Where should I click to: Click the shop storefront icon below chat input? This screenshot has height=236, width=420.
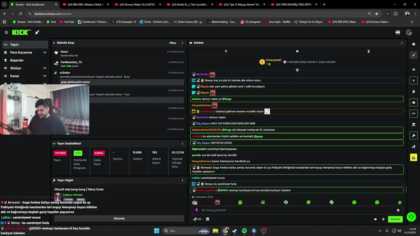pos(207,219)
